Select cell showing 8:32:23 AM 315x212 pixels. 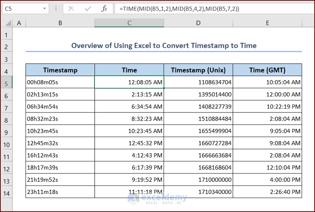coord(129,119)
